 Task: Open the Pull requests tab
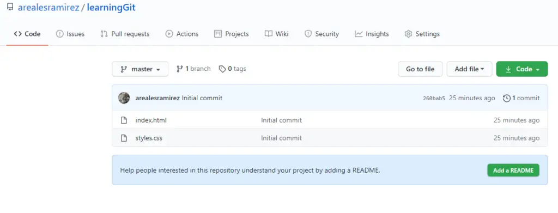click(125, 34)
